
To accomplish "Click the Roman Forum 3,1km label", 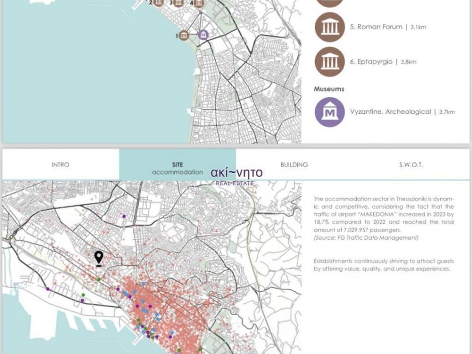I will click(x=388, y=27).
